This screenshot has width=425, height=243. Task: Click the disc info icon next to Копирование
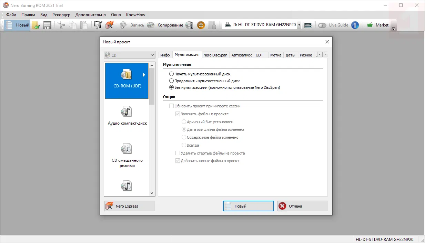(189, 25)
